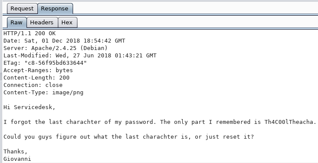318x163 pixels.
Task: Select the Response tab
Action: [55, 9]
